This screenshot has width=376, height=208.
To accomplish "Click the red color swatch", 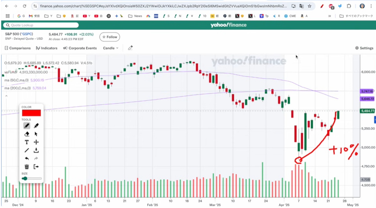I will click(x=31, y=113).
